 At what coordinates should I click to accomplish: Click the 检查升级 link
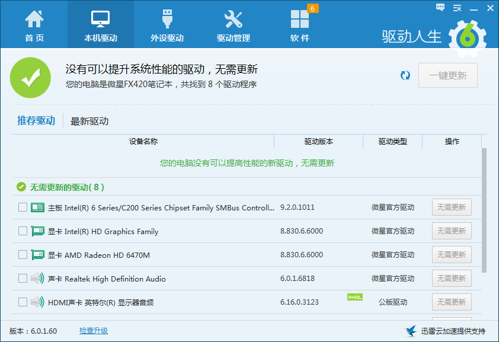[x=94, y=331]
